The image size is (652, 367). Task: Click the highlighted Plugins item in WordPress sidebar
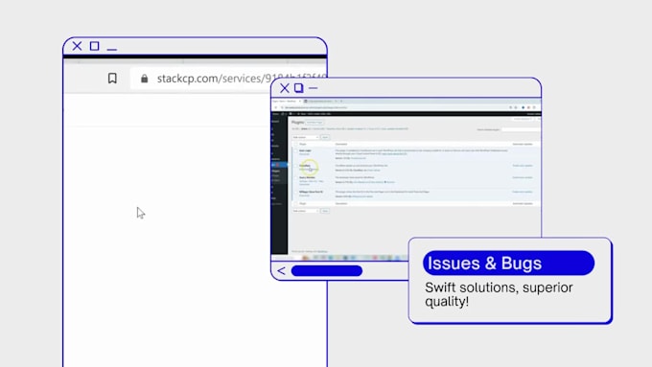[279, 165]
